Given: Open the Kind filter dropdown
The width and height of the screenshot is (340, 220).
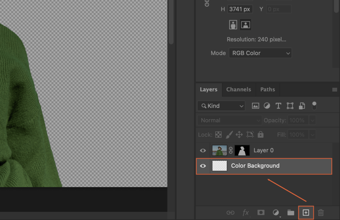Looking at the screenshot, I should (221, 106).
